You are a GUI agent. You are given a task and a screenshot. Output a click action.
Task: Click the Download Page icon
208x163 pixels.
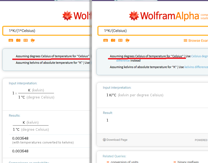click(x=104, y=140)
